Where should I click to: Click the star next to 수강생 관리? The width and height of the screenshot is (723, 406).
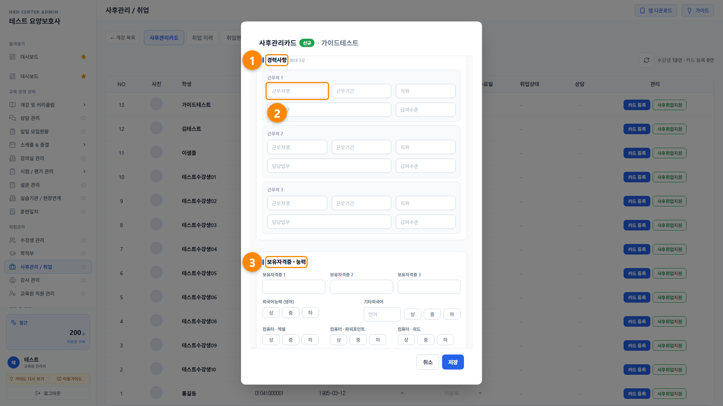click(84, 240)
